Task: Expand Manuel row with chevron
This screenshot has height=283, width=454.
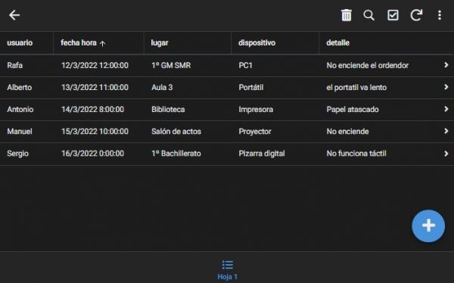Action: tap(446, 131)
